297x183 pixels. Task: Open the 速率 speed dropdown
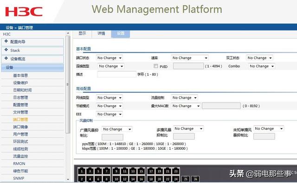click(x=190, y=58)
